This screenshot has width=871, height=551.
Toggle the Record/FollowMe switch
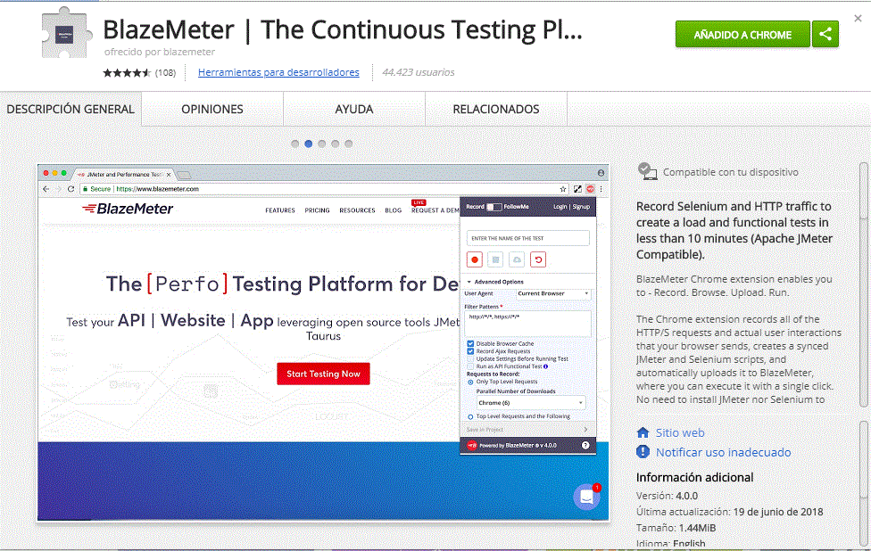tap(494, 207)
